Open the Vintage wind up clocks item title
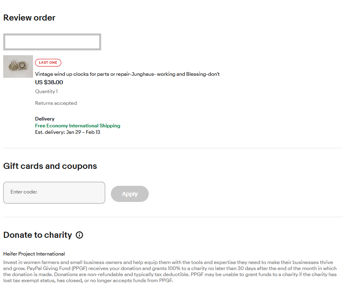 click(127, 74)
